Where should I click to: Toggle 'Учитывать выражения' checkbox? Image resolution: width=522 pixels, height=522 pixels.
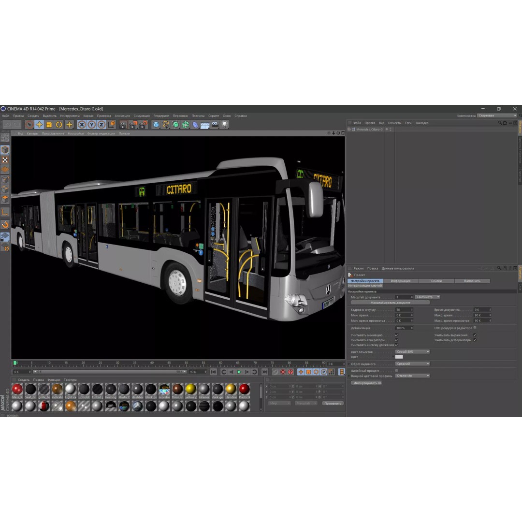point(475,335)
